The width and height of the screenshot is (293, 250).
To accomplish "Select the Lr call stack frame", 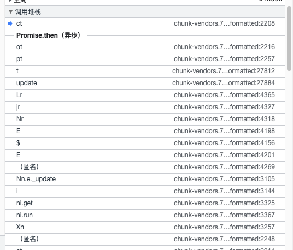I will [x=145, y=95].
